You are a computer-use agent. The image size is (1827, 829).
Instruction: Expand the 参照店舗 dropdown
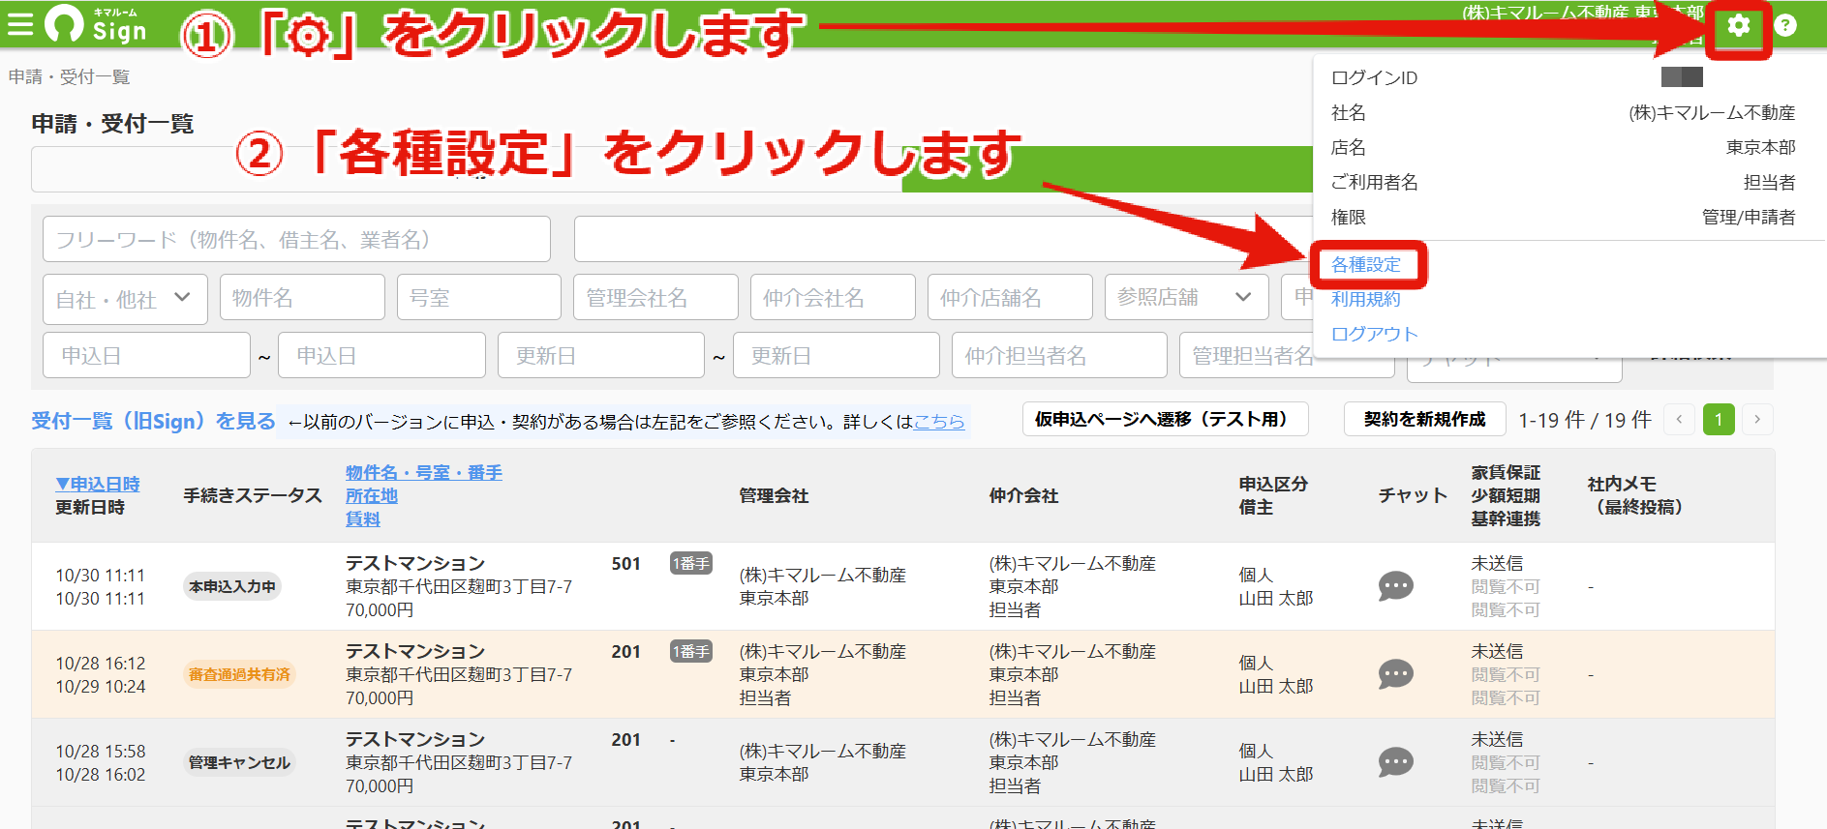tap(1187, 297)
